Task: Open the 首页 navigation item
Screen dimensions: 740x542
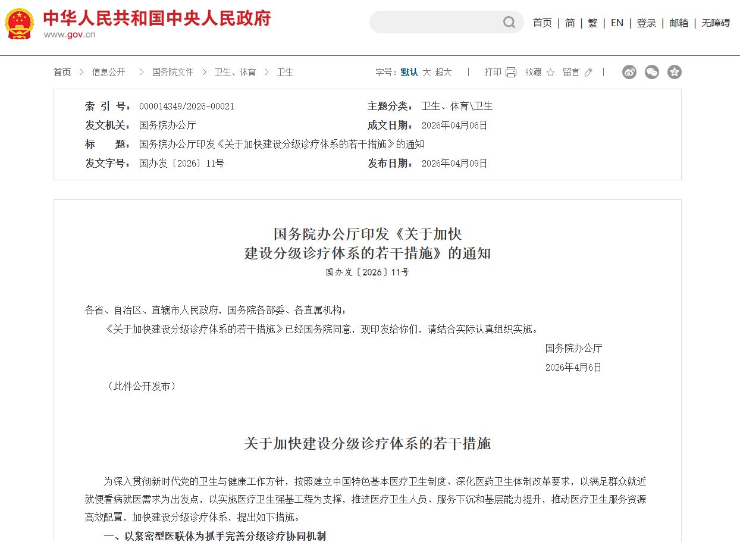Action: pyautogui.click(x=542, y=23)
